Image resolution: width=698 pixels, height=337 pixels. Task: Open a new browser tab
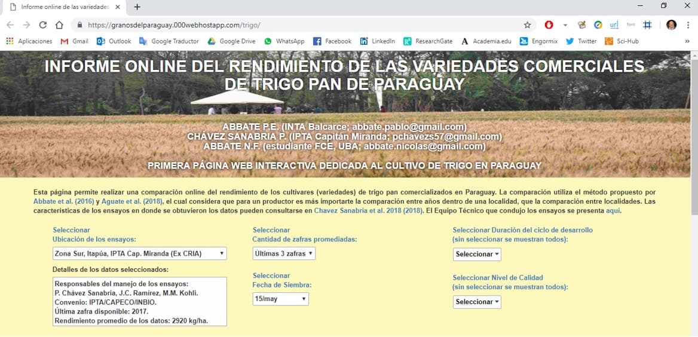point(137,7)
